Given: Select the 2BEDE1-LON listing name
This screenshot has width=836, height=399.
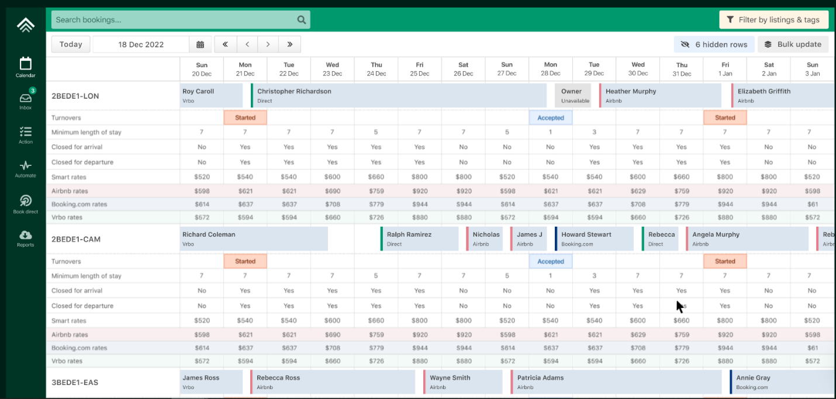Looking at the screenshot, I should pos(75,96).
